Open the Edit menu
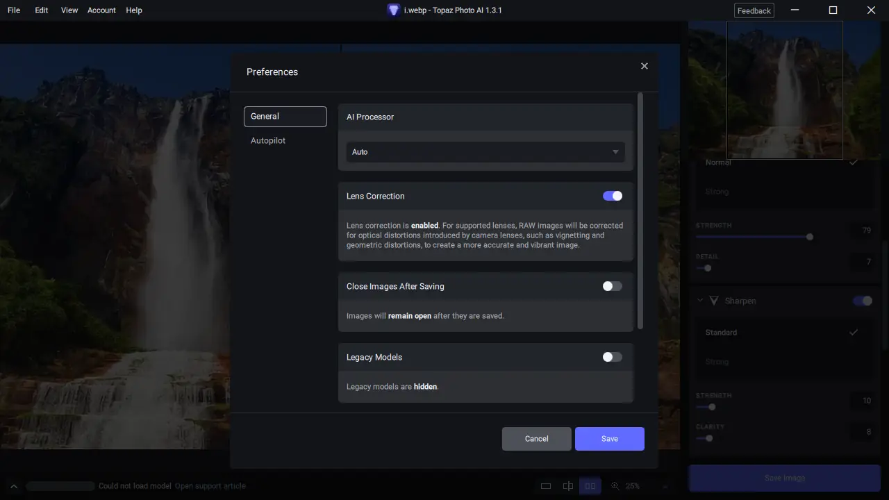Image resolution: width=889 pixels, height=500 pixels. tap(42, 10)
